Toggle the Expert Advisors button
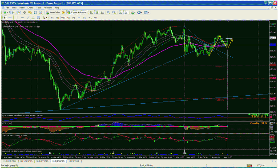The height and width of the screenshot is (168, 278). coord(77,12)
